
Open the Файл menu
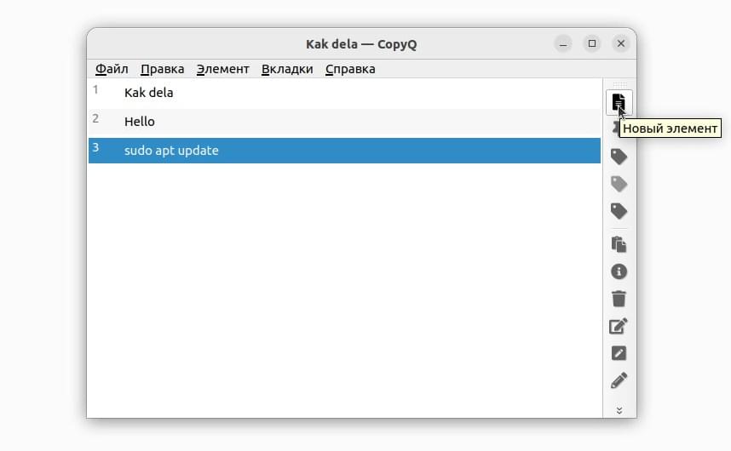coord(112,69)
